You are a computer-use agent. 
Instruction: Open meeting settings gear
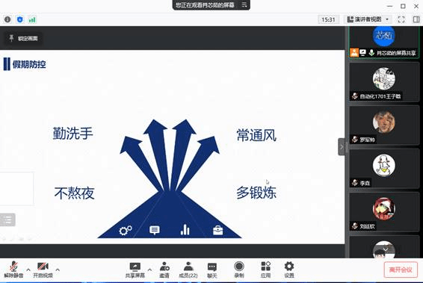click(289, 270)
